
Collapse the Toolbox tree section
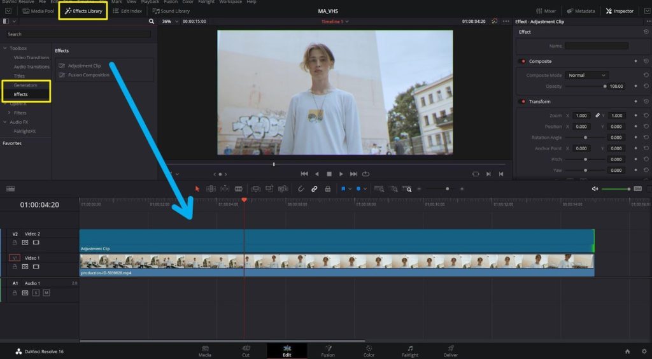coord(5,48)
